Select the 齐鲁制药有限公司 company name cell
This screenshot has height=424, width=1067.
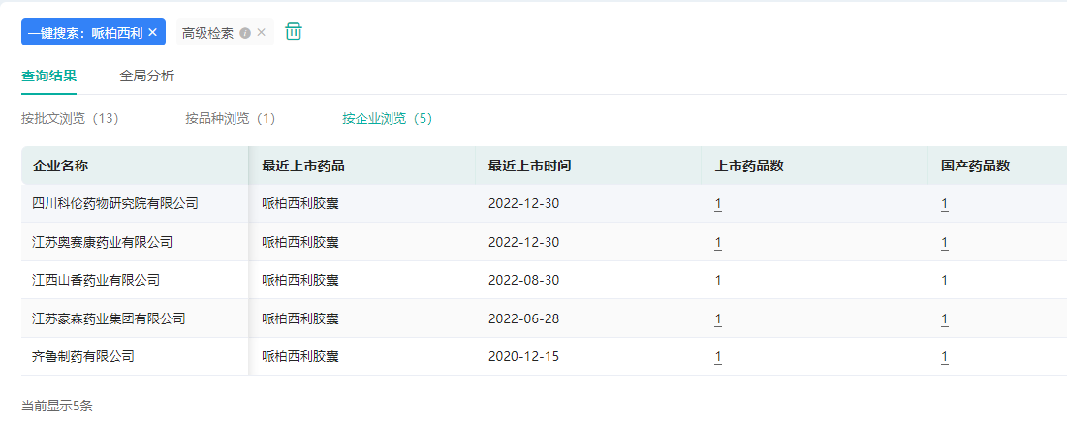coord(82,356)
